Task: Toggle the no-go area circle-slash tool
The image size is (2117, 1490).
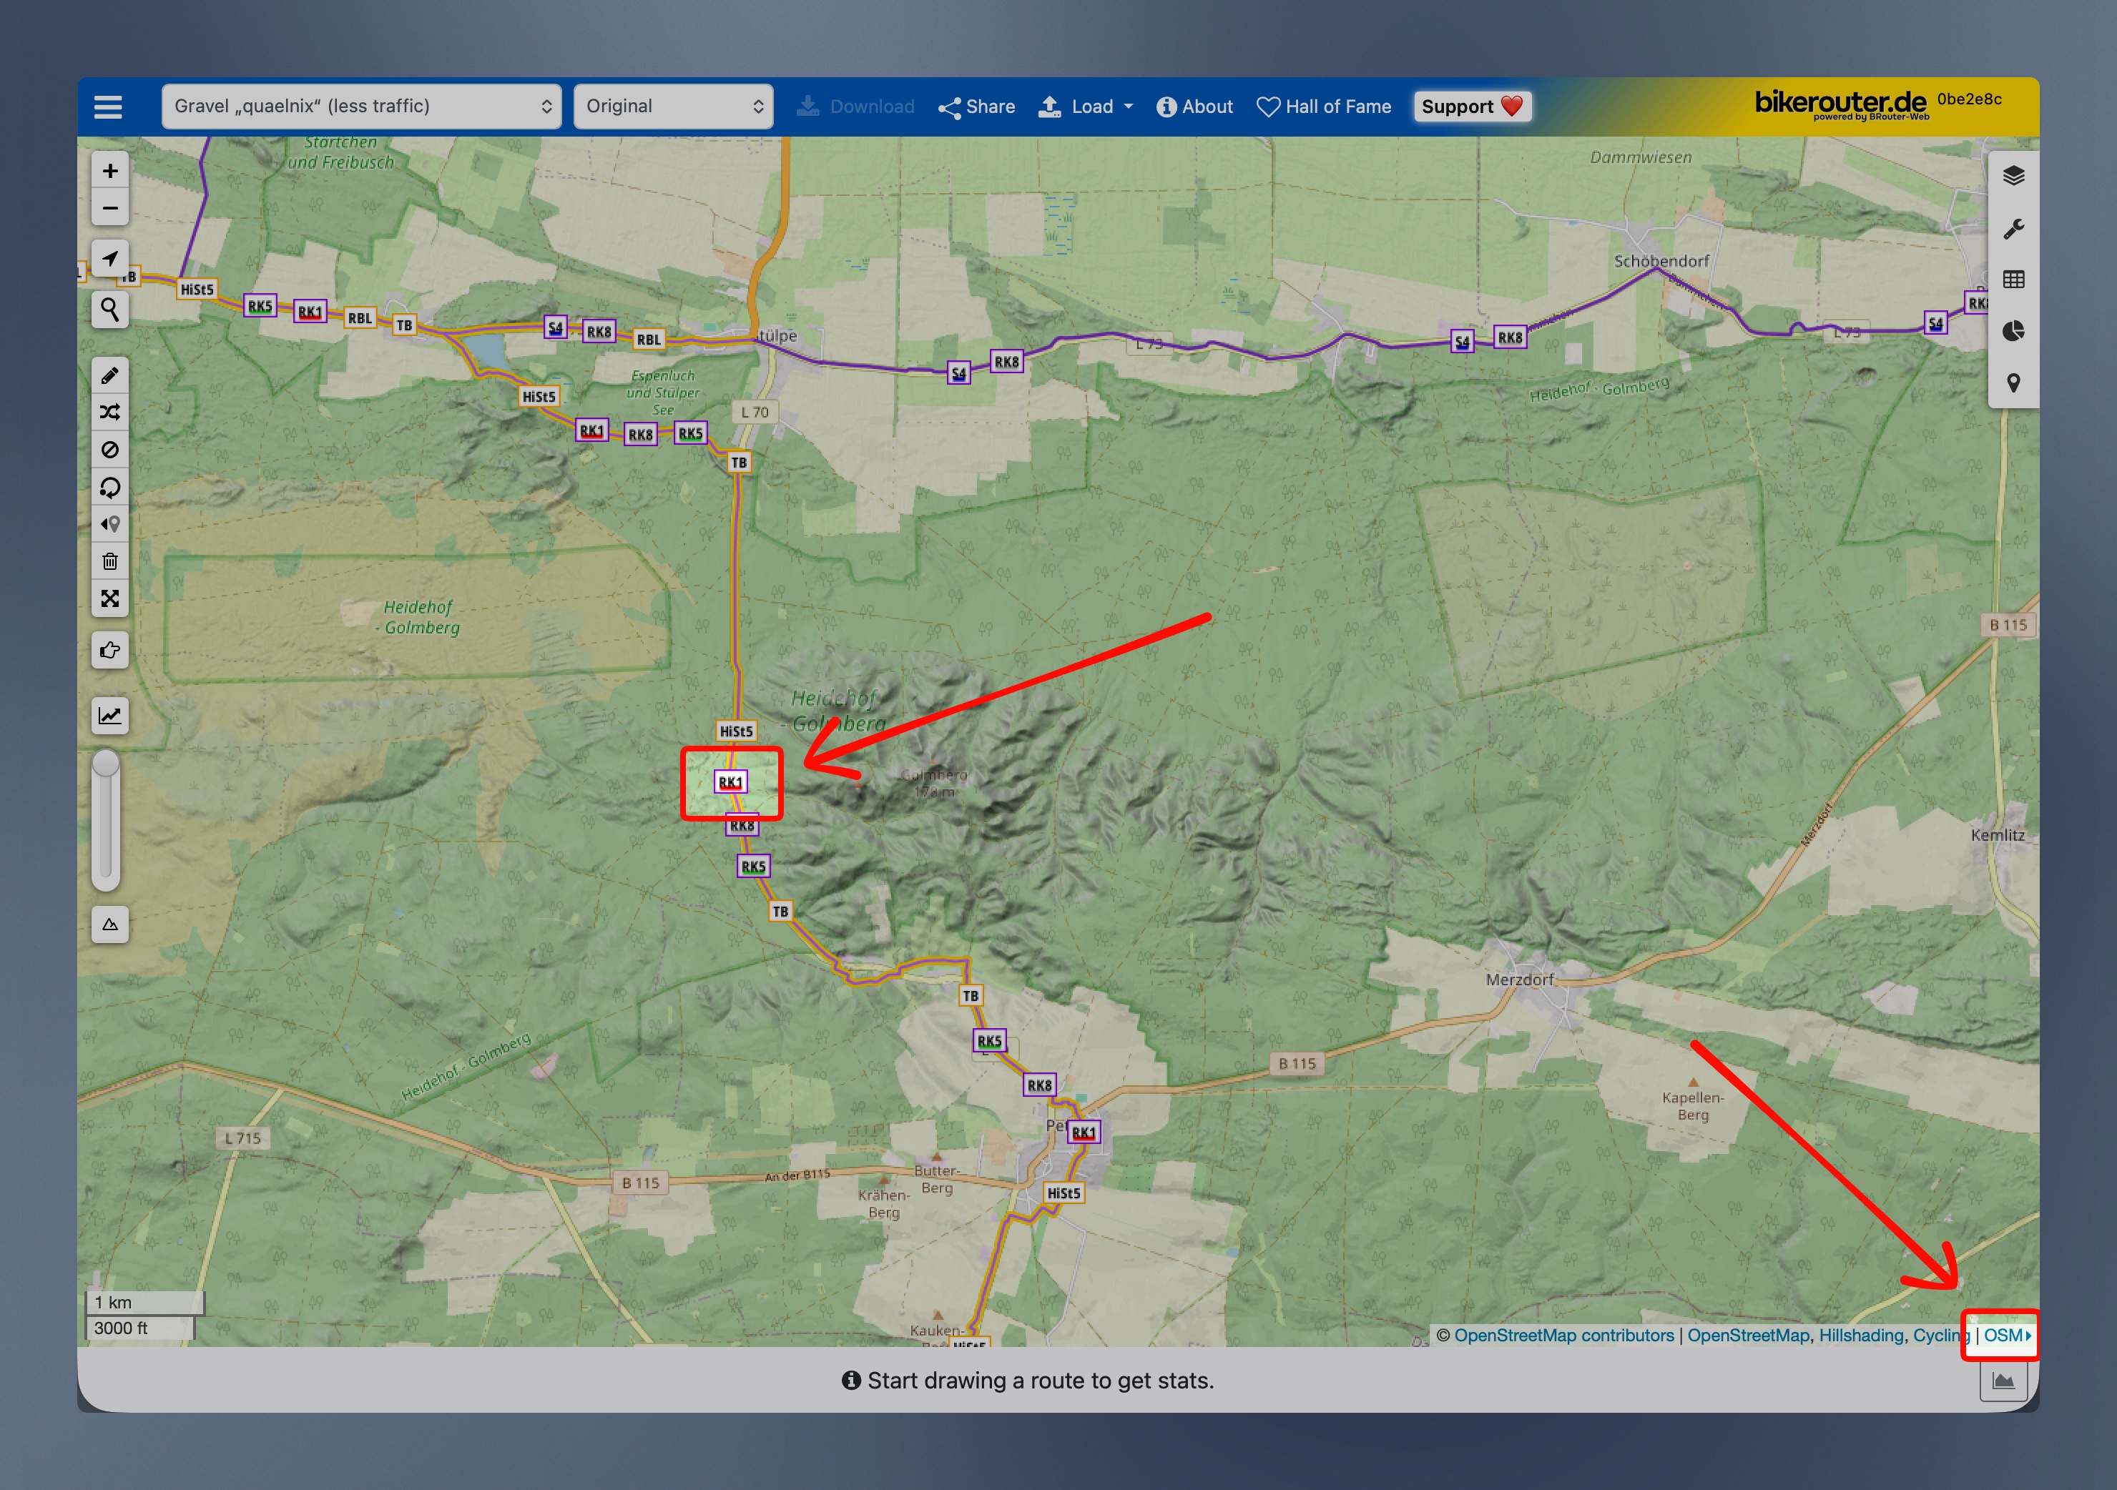Action: pyautogui.click(x=109, y=450)
